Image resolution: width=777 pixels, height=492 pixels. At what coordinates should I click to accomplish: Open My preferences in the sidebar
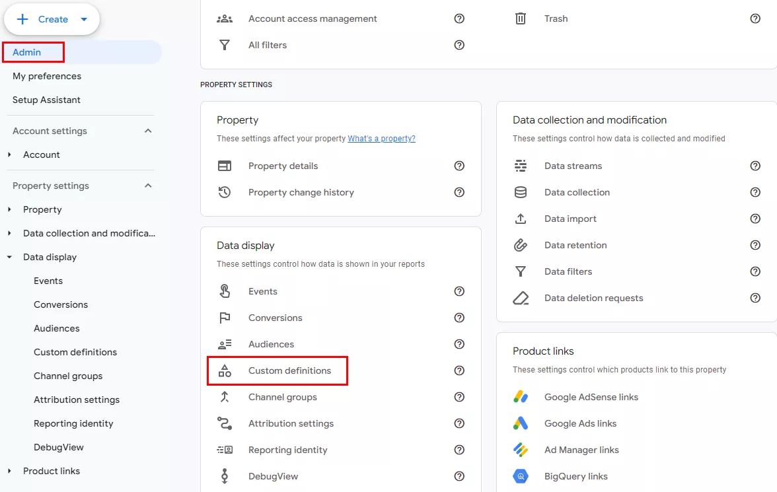tap(47, 77)
